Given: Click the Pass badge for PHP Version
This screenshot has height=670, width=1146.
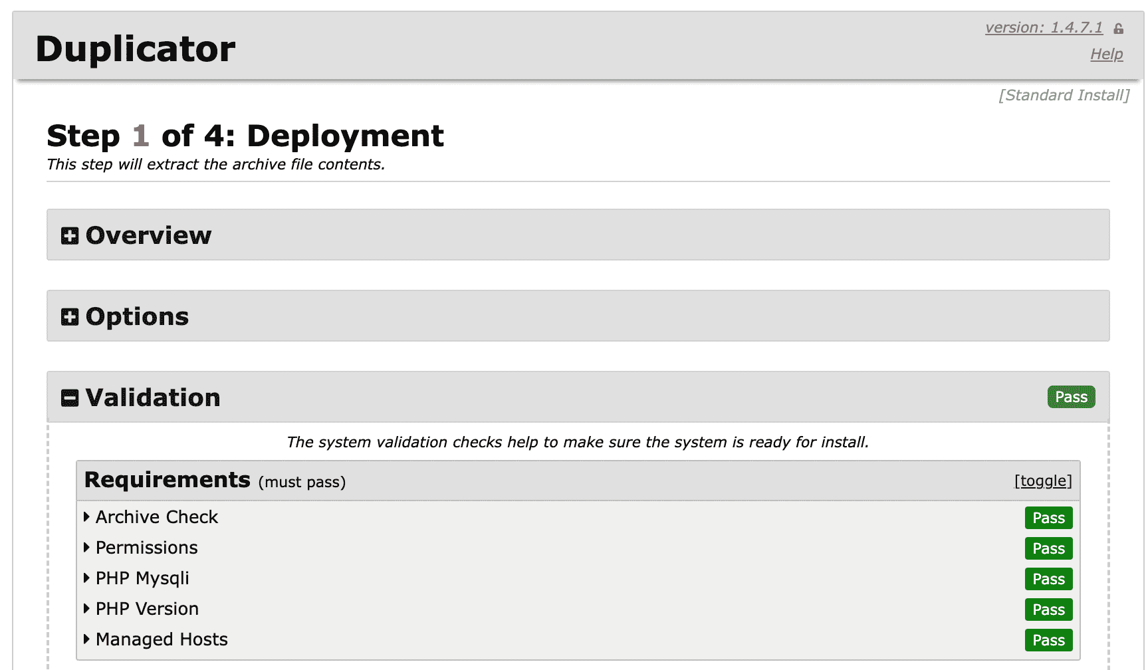Looking at the screenshot, I should point(1048,610).
